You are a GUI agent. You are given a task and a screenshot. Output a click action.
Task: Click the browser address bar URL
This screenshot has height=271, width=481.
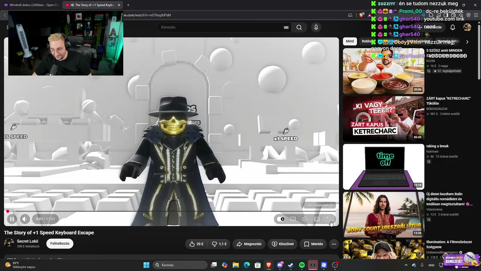coord(147,15)
